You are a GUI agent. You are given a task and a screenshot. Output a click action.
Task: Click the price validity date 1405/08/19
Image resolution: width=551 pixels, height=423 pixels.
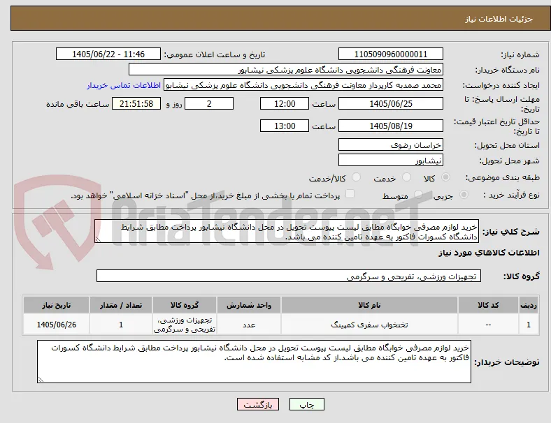pos(390,126)
